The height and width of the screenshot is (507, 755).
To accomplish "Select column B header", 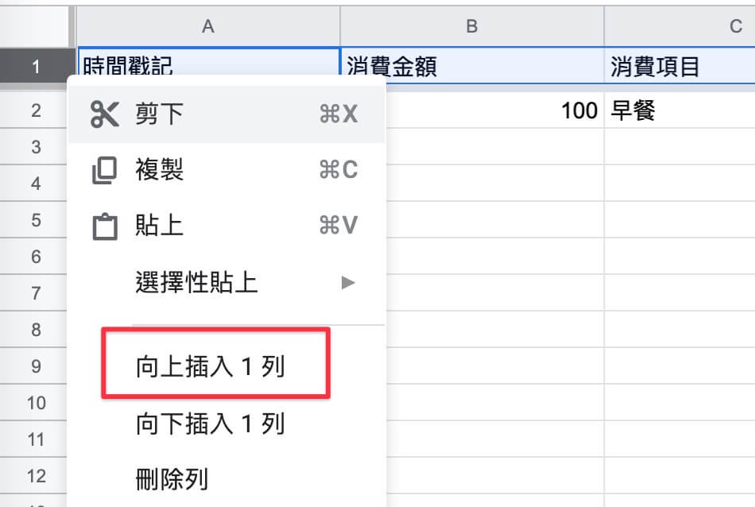I will [472, 26].
